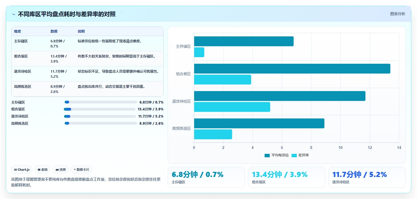Click the description starting 标准货位和统一包装
Viewport: 417px width, 199px height.
click(x=110, y=41)
